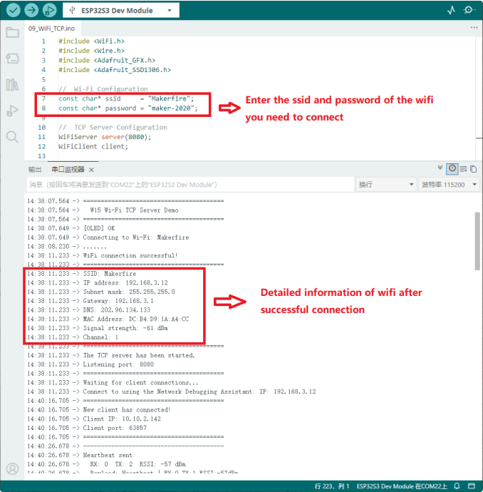Click code line 8 password declaration

point(128,108)
